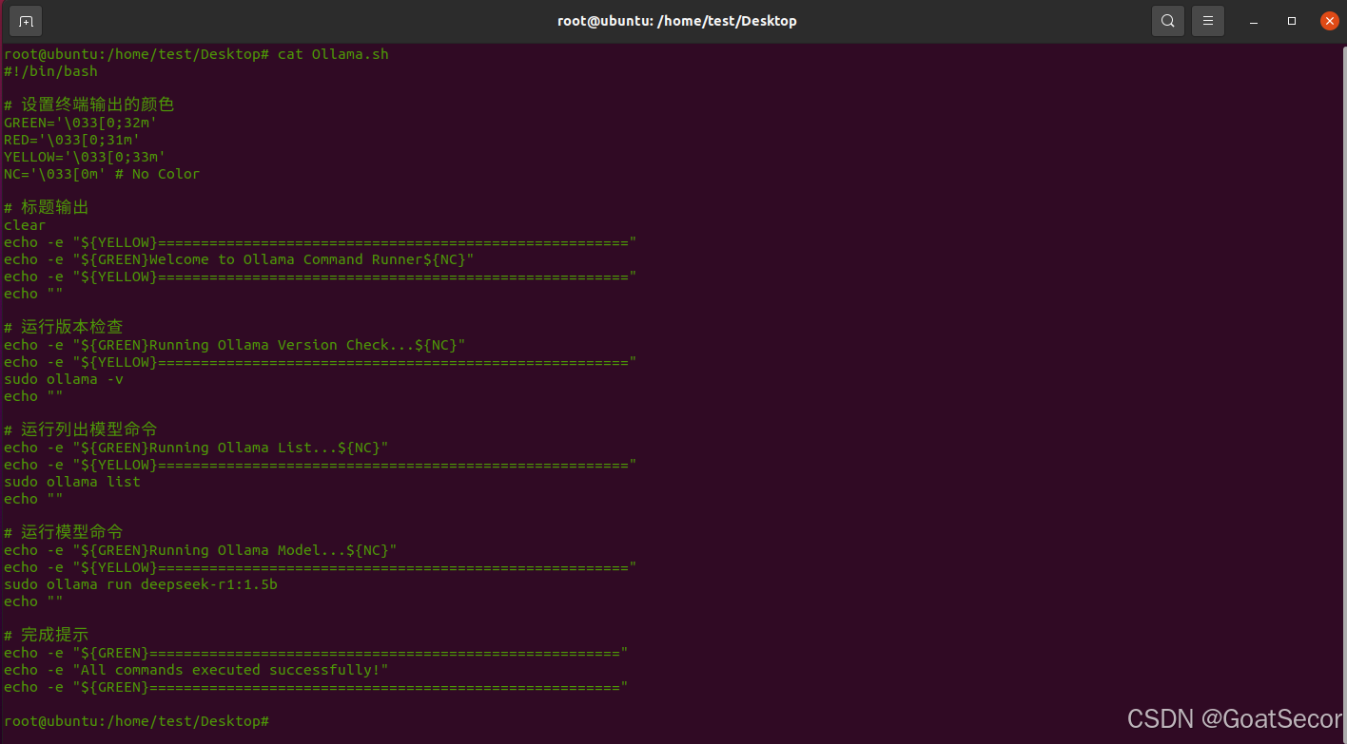Screen dimensions: 1347x744
Task: Click the final shell prompt at bottom
Action: (x=136, y=721)
